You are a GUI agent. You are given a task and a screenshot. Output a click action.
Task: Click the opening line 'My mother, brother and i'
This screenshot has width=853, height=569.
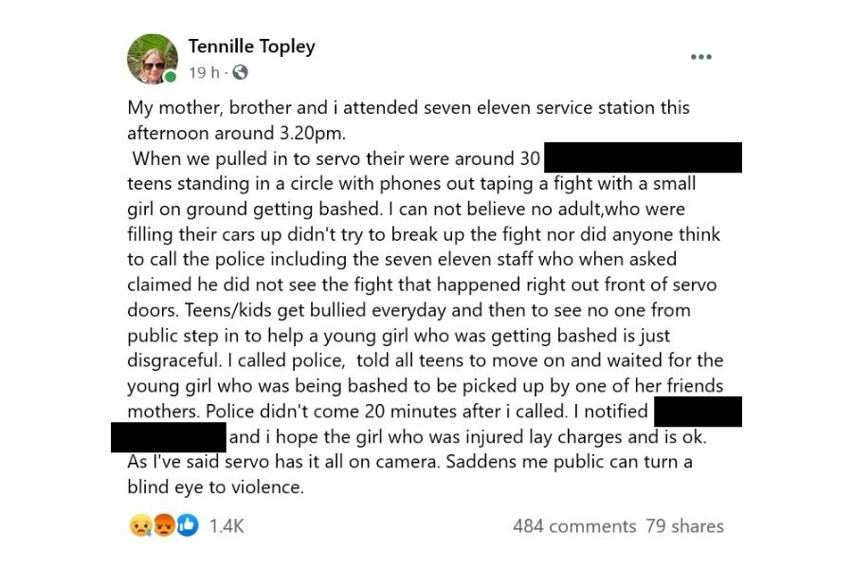[218, 107]
